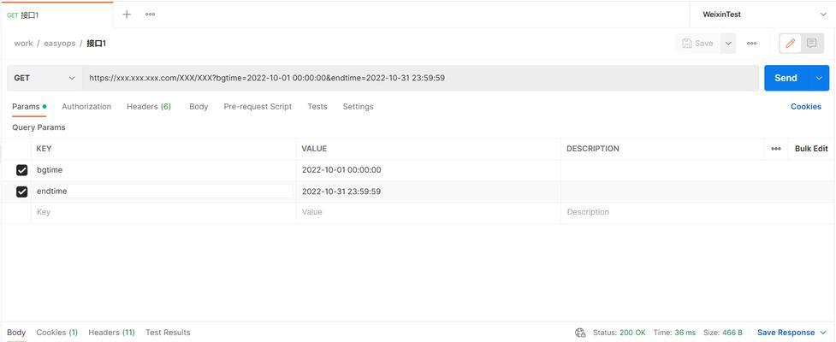This screenshot has height=342, width=836.
Task: Open the Authorization tab
Action: click(x=86, y=107)
